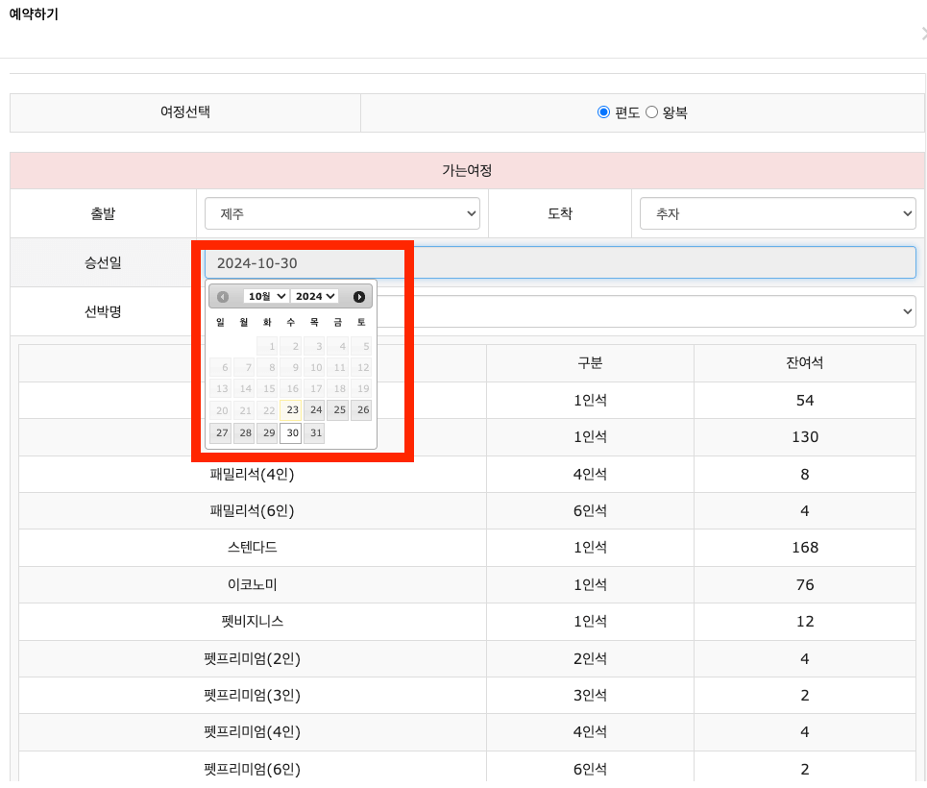Select October 24 on the calendar
Image resolution: width=927 pixels, height=788 pixels.
(x=315, y=409)
